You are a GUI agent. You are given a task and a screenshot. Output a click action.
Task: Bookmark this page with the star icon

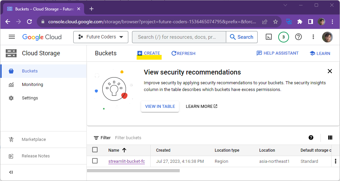point(276,22)
